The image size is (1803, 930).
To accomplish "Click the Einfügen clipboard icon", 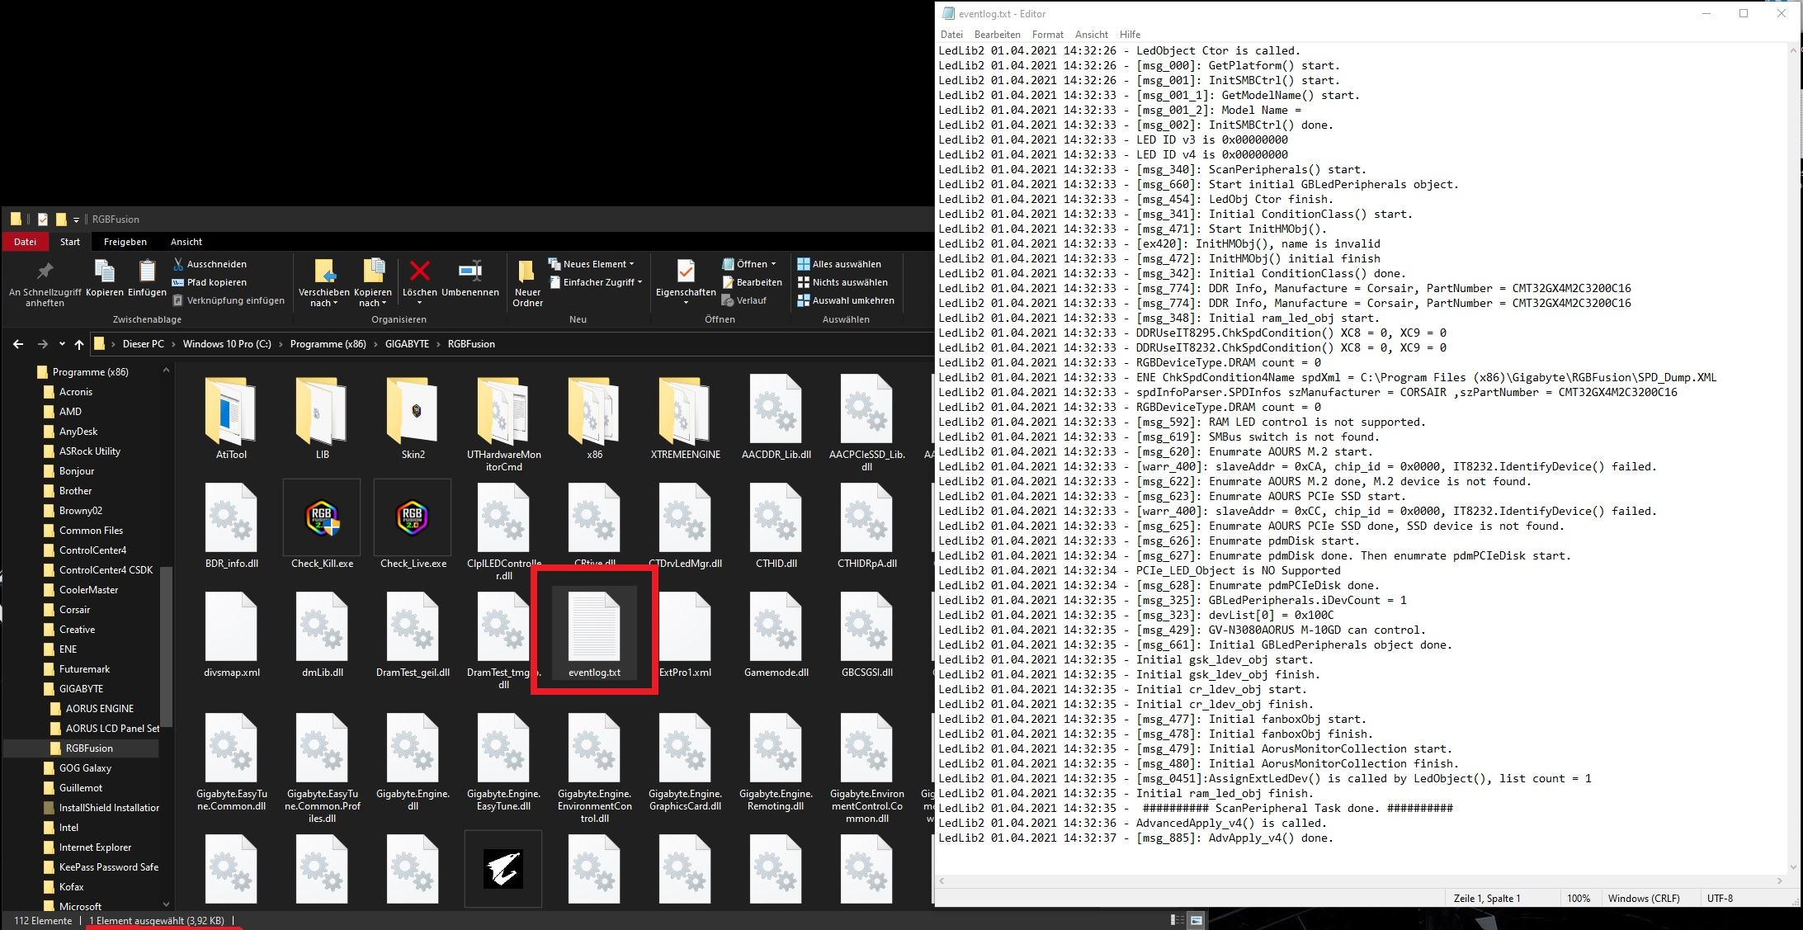I will pyautogui.click(x=147, y=278).
